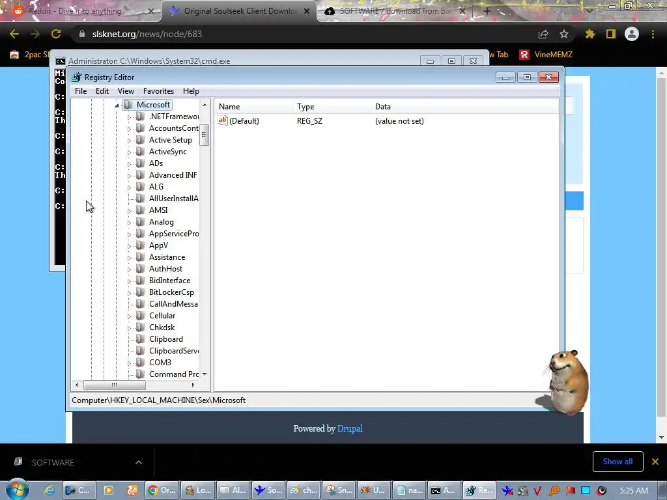
Task: Open the VineMEMZ bookmark
Action: pyautogui.click(x=546, y=55)
